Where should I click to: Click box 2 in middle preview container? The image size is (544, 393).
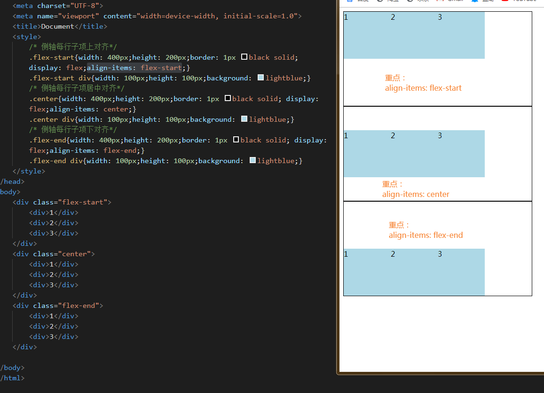(x=414, y=154)
